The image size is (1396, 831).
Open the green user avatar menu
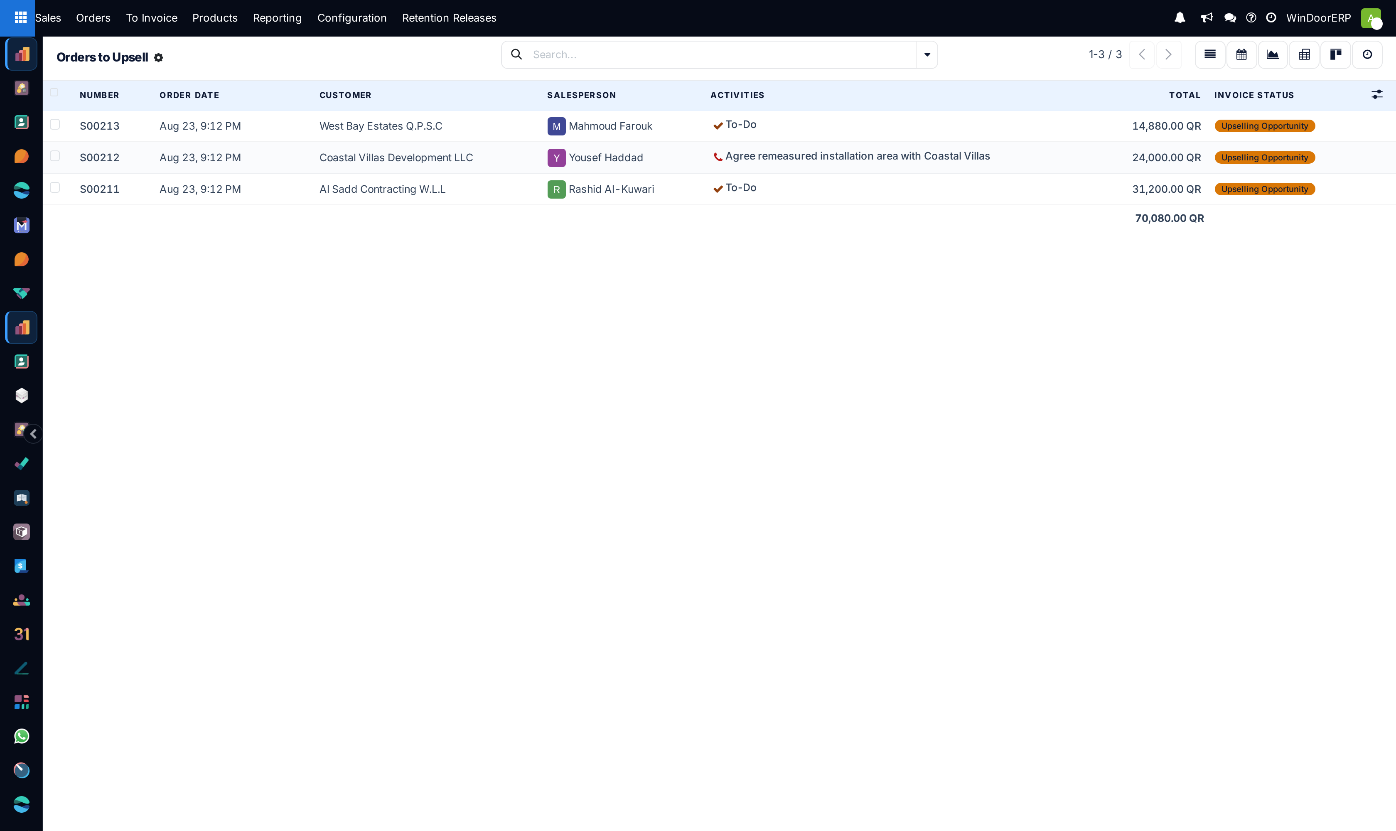click(1371, 18)
